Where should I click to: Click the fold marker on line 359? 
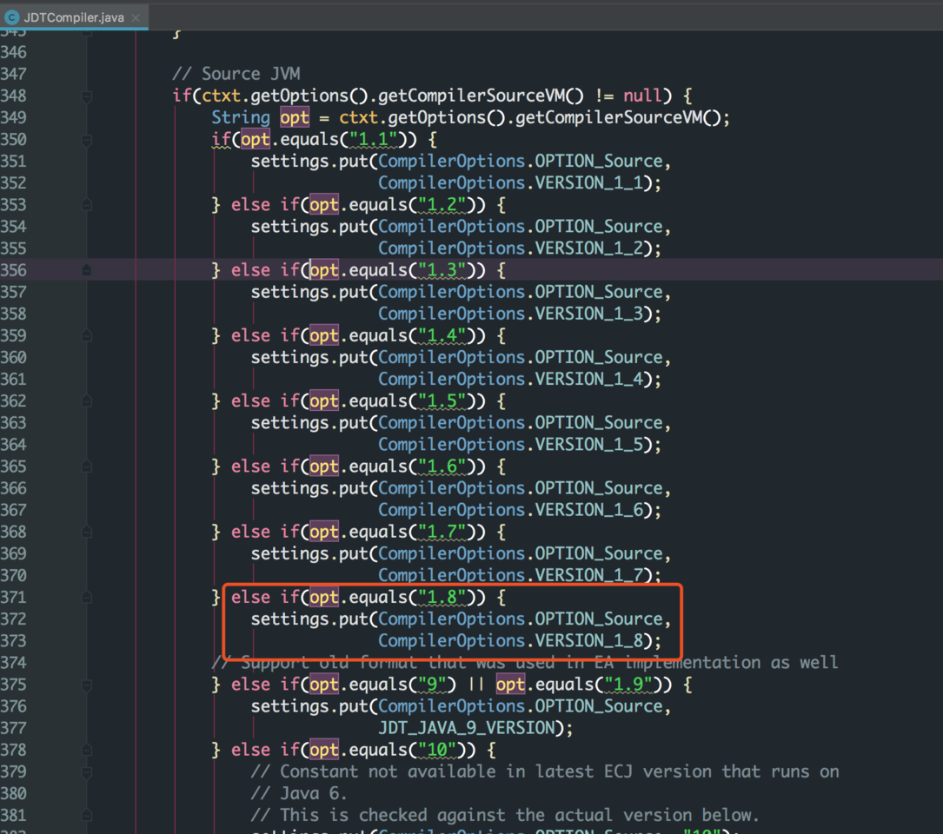coord(87,335)
